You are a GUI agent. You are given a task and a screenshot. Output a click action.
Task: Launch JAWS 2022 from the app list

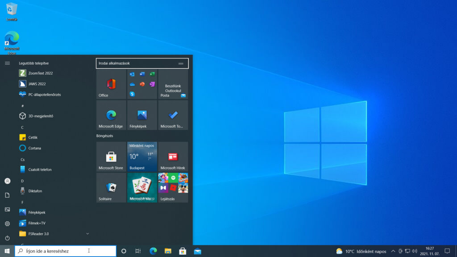tap(54, 84)
